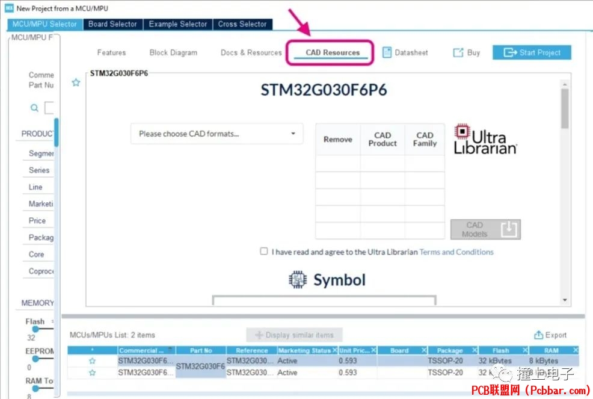The image size is (593, 399).
Task: Click the Buy button label
Action: coord(473,52)
